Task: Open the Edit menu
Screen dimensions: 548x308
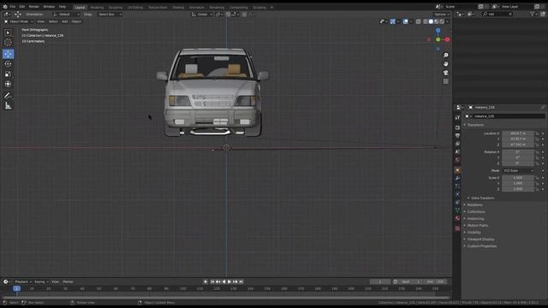Action: pyautogui.click(x=22, y=7)
